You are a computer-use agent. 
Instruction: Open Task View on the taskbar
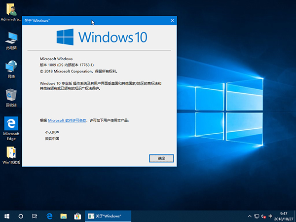[35, 216]
